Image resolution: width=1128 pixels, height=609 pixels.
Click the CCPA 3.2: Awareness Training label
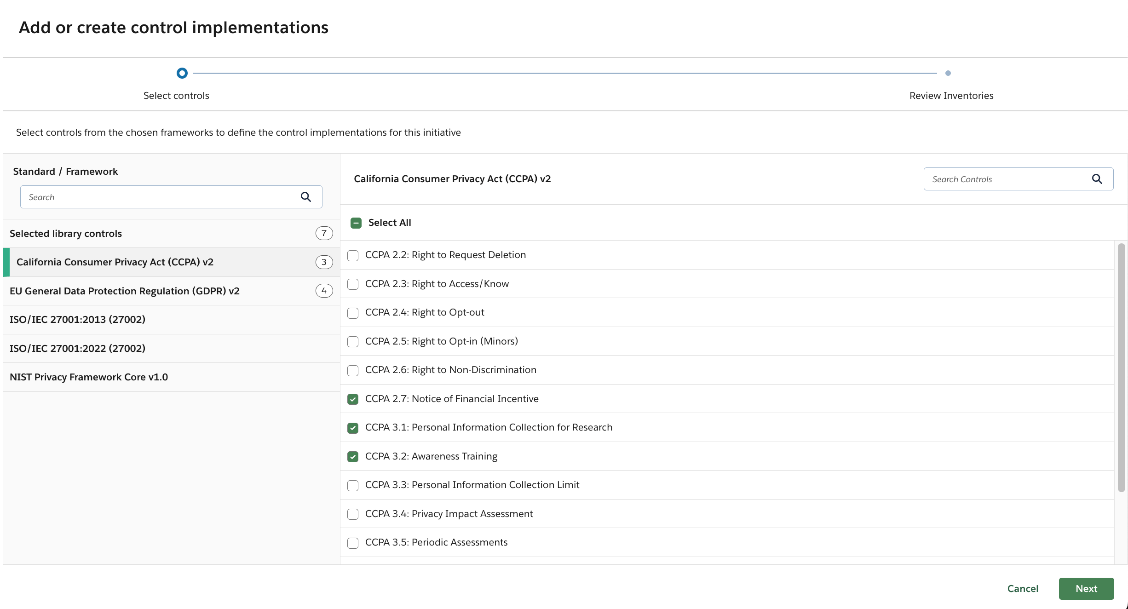point(431,456)
